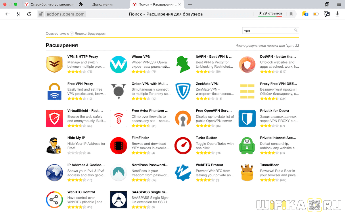Open VPN.S HTTP Proxy shield icon

tap(54, 64)
